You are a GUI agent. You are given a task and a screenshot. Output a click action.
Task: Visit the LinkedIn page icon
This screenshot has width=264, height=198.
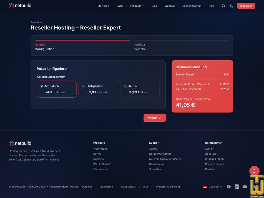tap(237, 187)
